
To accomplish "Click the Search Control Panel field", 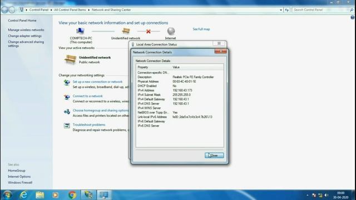I will point(320,10).
